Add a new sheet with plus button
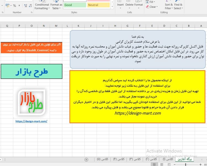The image size is (207, 166). pos(86,160)
